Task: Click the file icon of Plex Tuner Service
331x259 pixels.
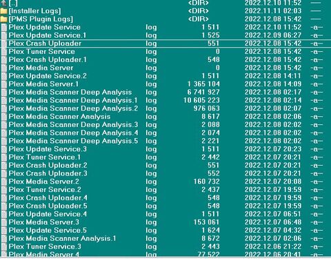Action: pos(4,52)
